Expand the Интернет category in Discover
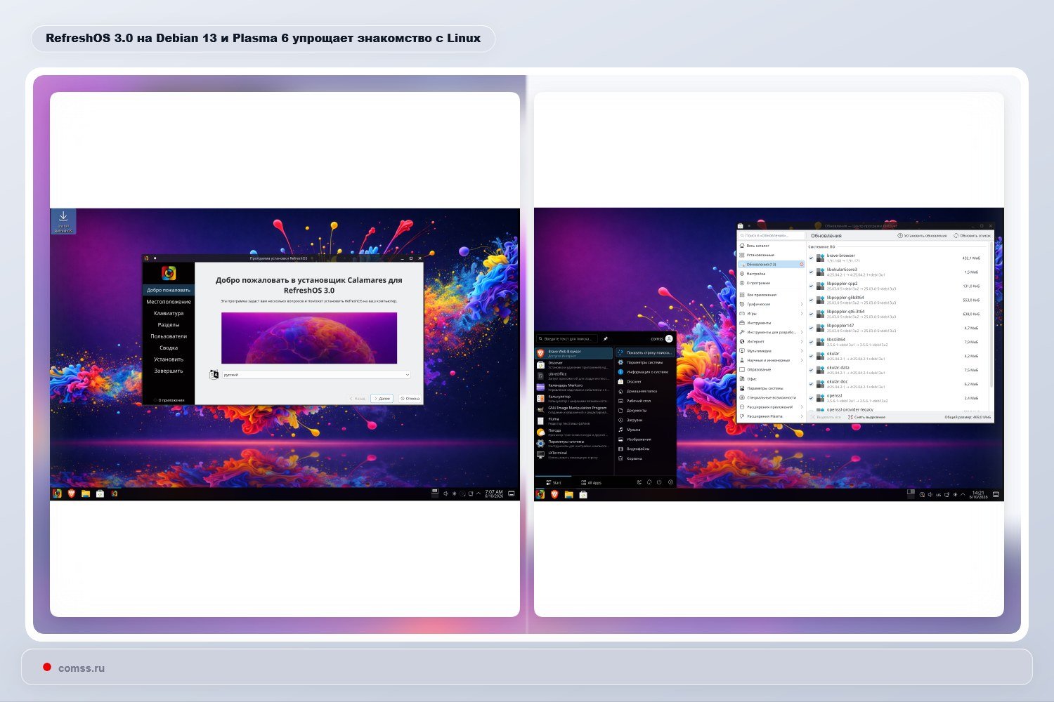The width and height of the screenshot is (1054, 702). click(x=802, y=341)
